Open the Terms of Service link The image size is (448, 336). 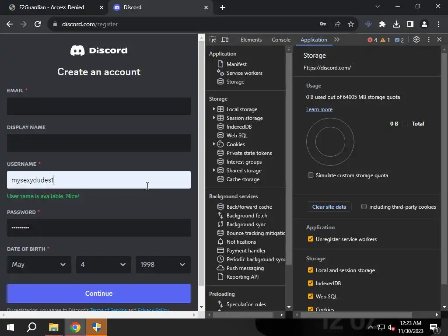pyautogui.click(x=108, y=310)
